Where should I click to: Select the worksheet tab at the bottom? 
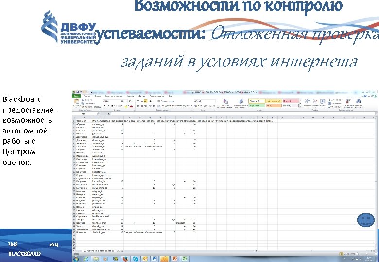(102, 251)
